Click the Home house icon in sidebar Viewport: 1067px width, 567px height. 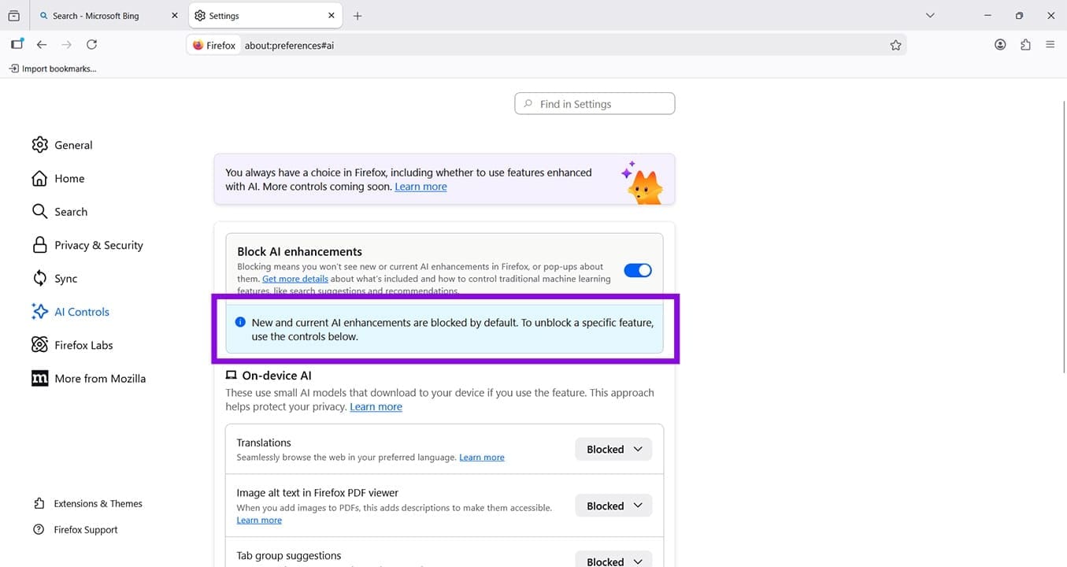click(x=39, y=179)
